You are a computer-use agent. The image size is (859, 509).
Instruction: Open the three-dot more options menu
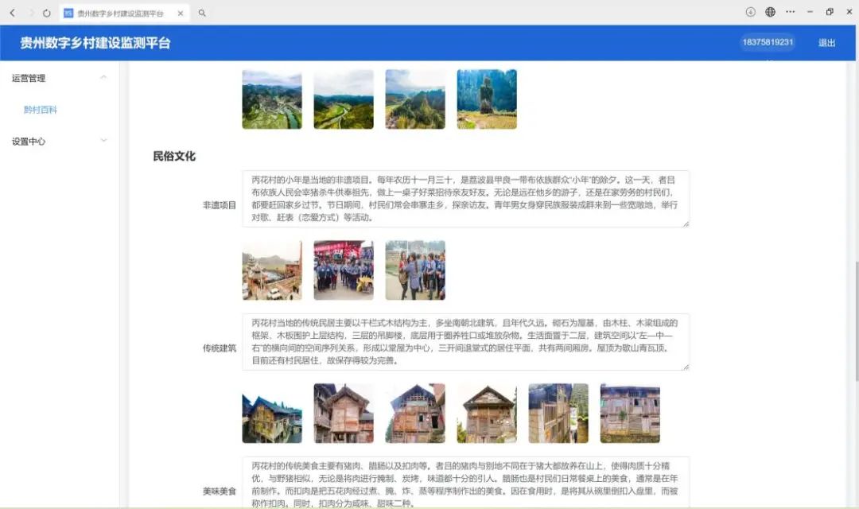click(790, 12)
